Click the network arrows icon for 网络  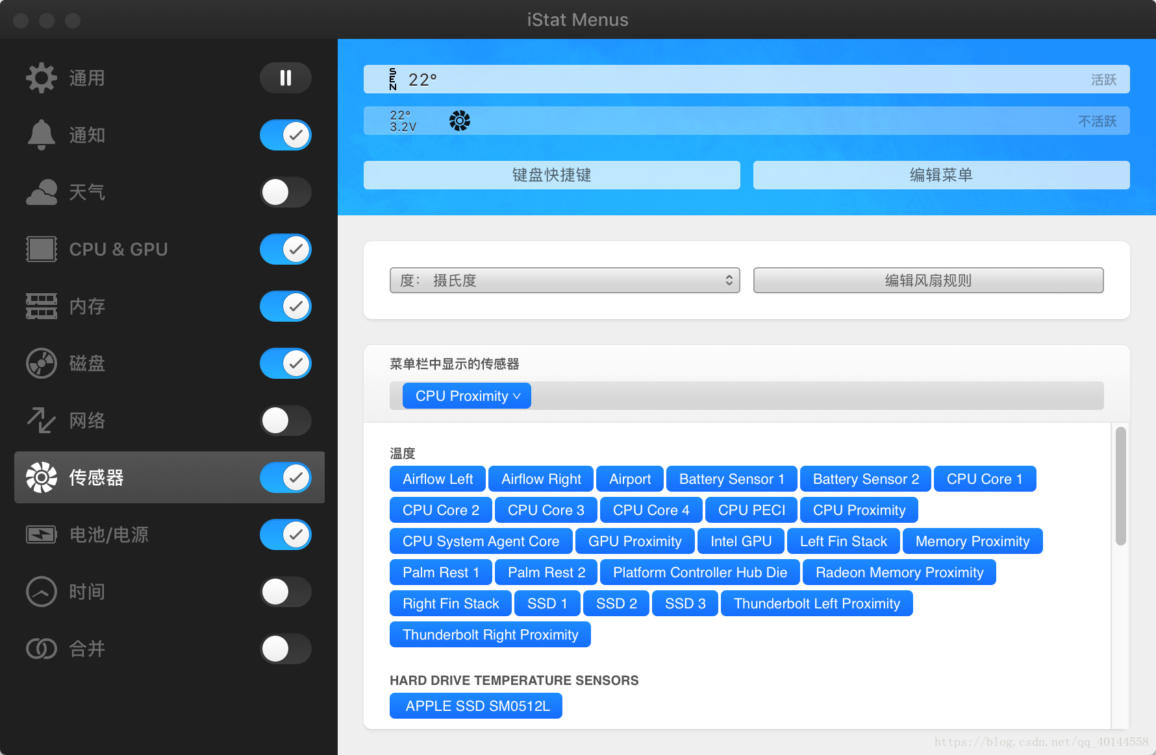coord(42,420)
